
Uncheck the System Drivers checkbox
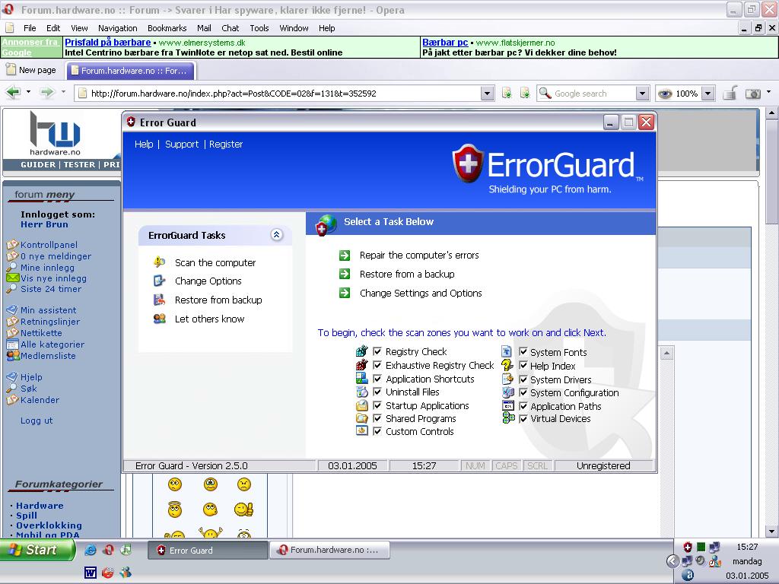pos(523,379)
